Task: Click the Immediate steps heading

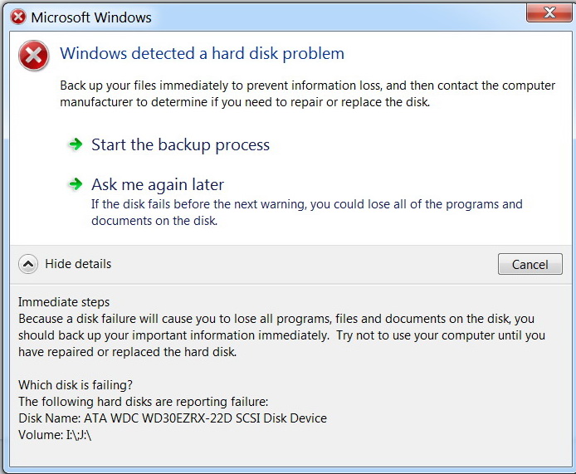Action: (x=64, y=302)
